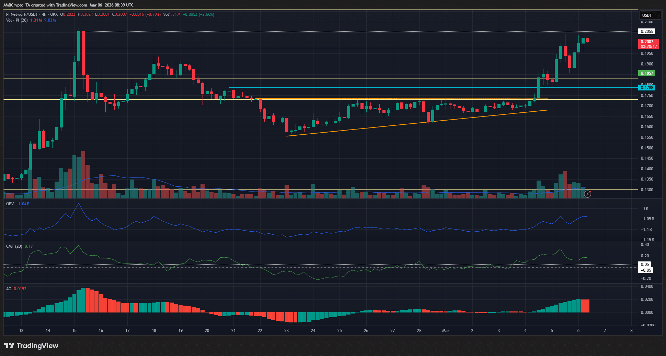Click the blue 0.1788 price label
Viewport: 666px width, 356px height.
[647, 87]
